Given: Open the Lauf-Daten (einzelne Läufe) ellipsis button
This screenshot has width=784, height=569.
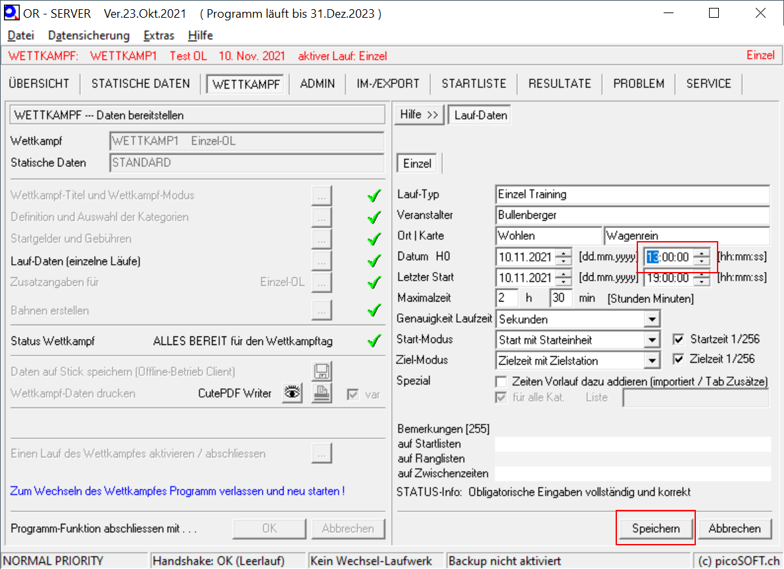Looking at the screenshot, I should tap(321, 261).
